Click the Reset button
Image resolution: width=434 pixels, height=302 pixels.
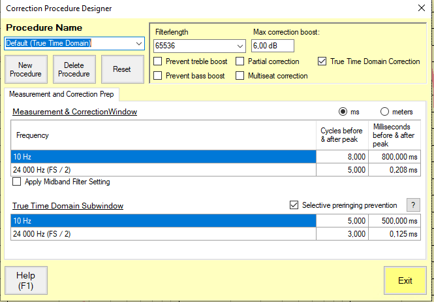click(x=121, y=69)
